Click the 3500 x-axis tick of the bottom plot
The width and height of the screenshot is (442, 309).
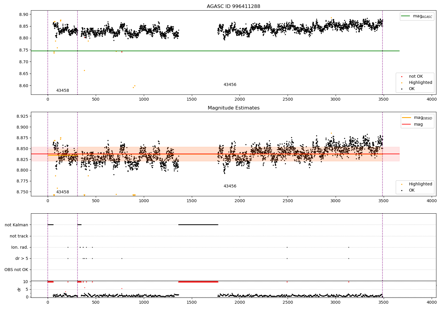pyautogui.click(x=384, y=302)
